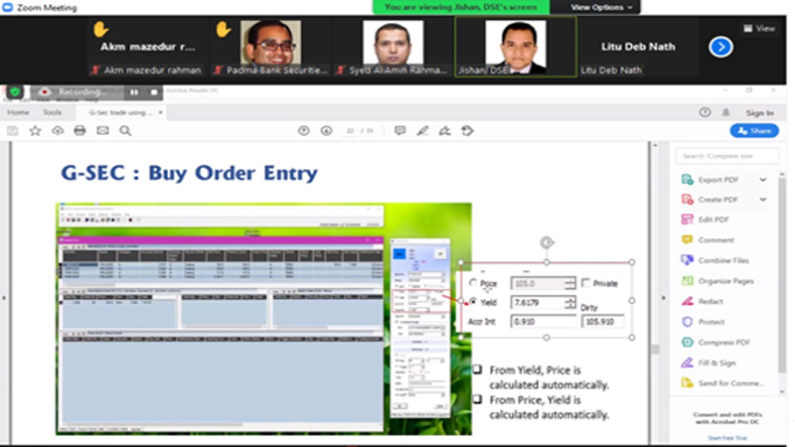
Task: Switch to the Tools tab
Action: [x=52, y=112]
